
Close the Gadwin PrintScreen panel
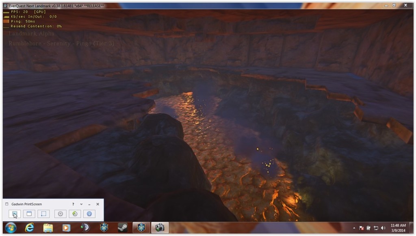pyautogui.click(x=97, y=204)
